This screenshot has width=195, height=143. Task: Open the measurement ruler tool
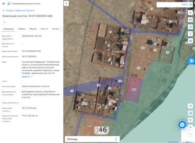click(x=190, y=20)
